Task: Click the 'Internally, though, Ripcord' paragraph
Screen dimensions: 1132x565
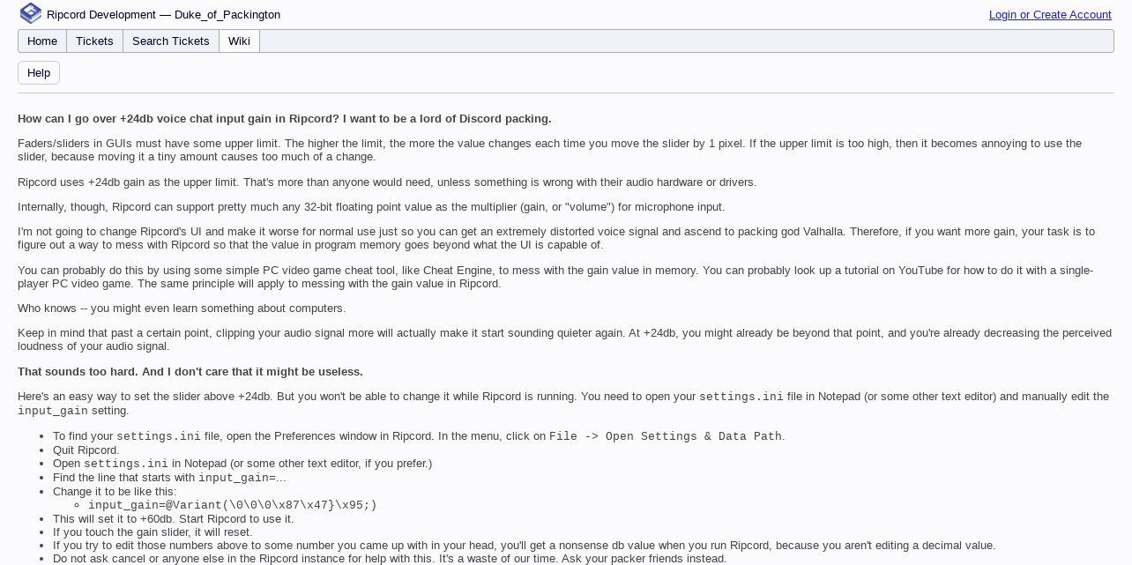Action: click(371, 207)
